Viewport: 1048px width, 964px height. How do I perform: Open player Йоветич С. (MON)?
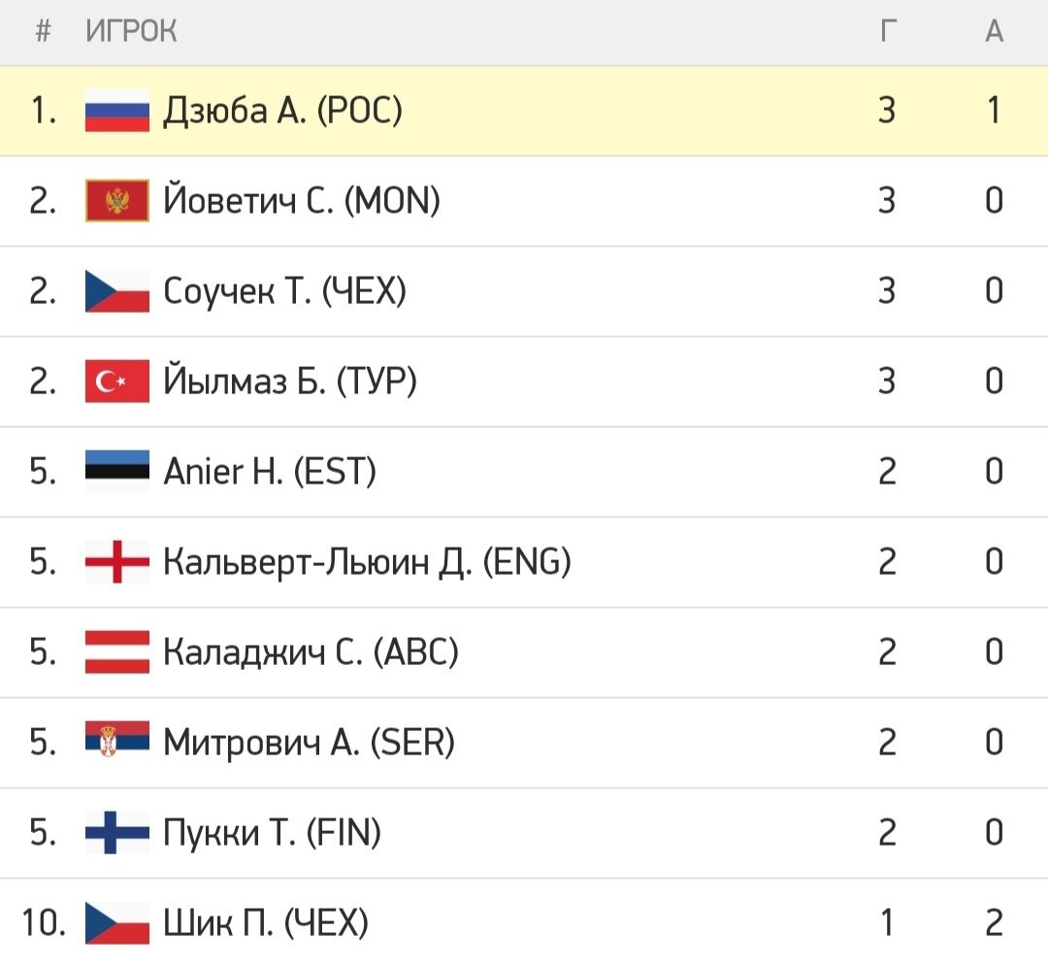click(302, 201)
